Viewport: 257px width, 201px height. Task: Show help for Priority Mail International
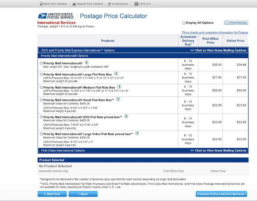pos(87,62)
